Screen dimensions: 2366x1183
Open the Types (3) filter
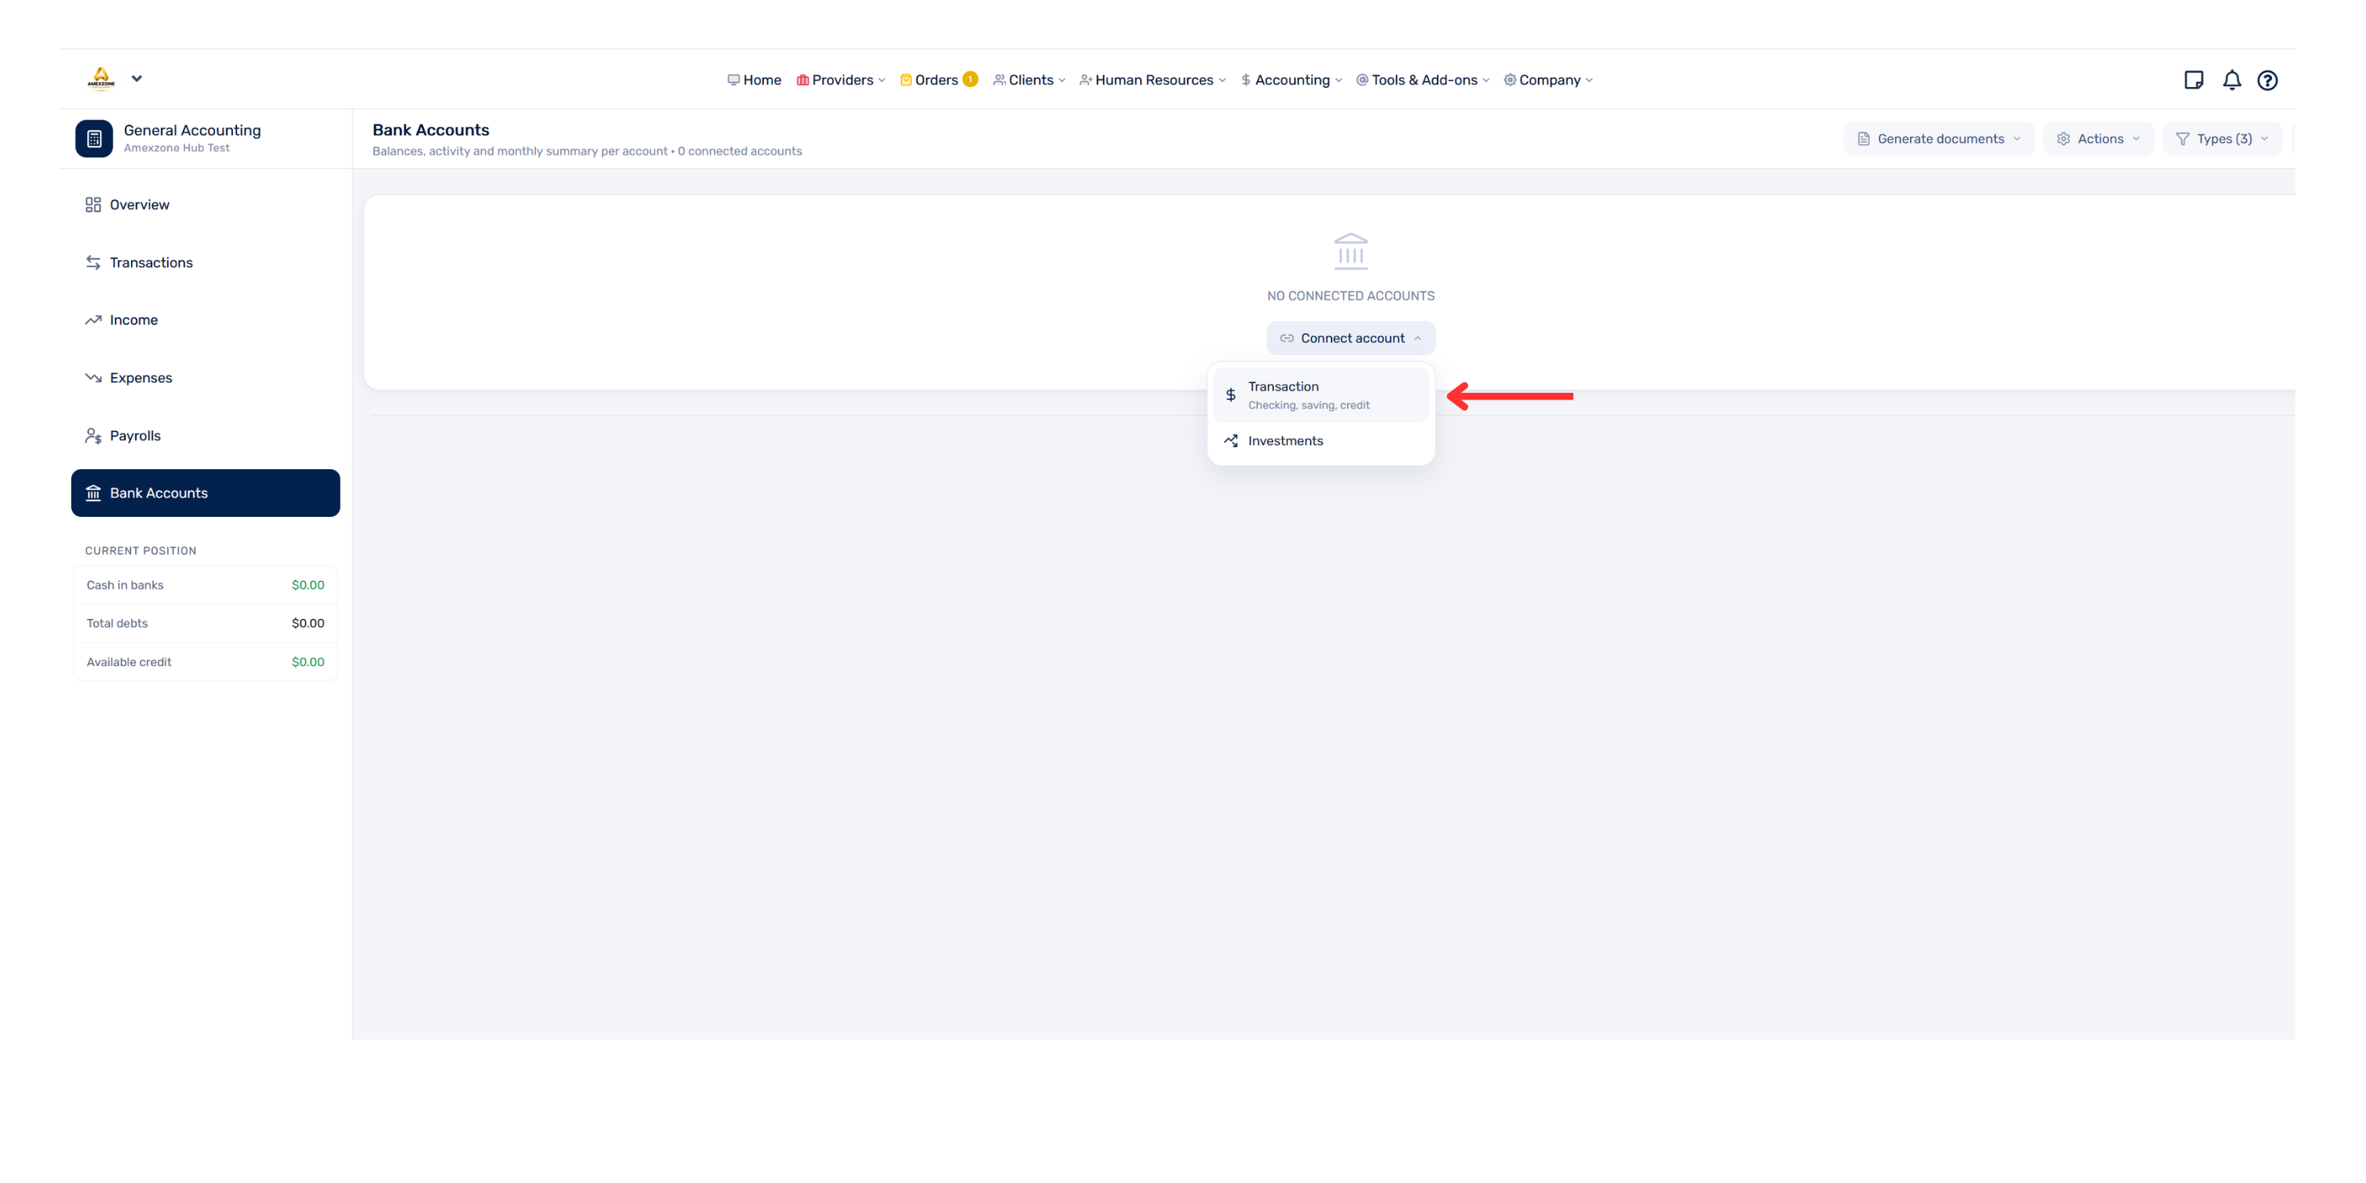(2223, 139)
